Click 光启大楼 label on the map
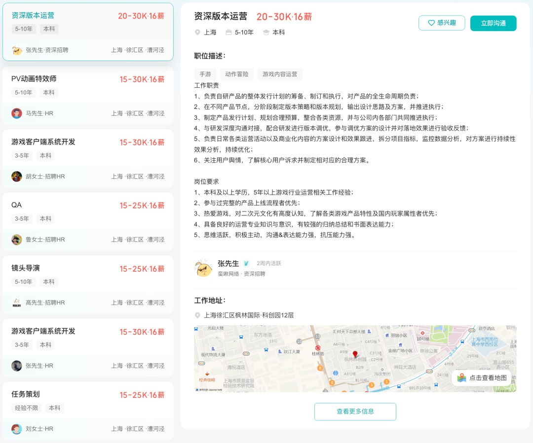 coord(216,328)
